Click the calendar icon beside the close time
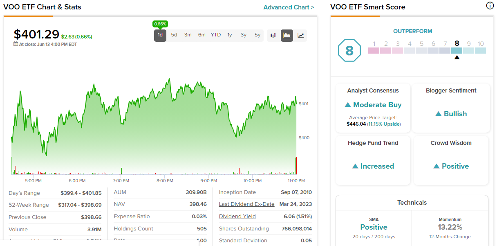 (x=15, y=44)
